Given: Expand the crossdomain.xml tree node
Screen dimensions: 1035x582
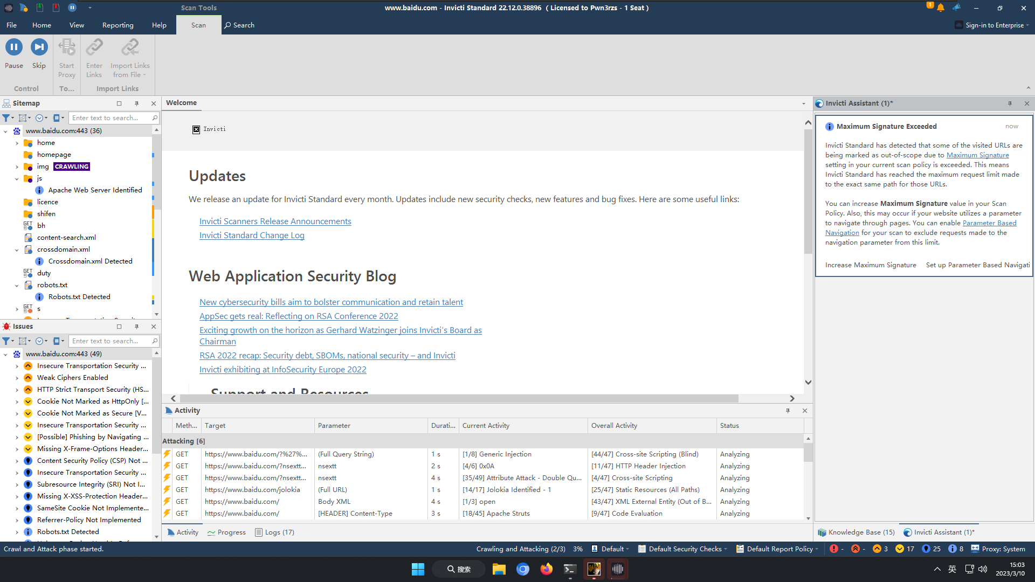Looking at the screenshot, I should point(18,249).
